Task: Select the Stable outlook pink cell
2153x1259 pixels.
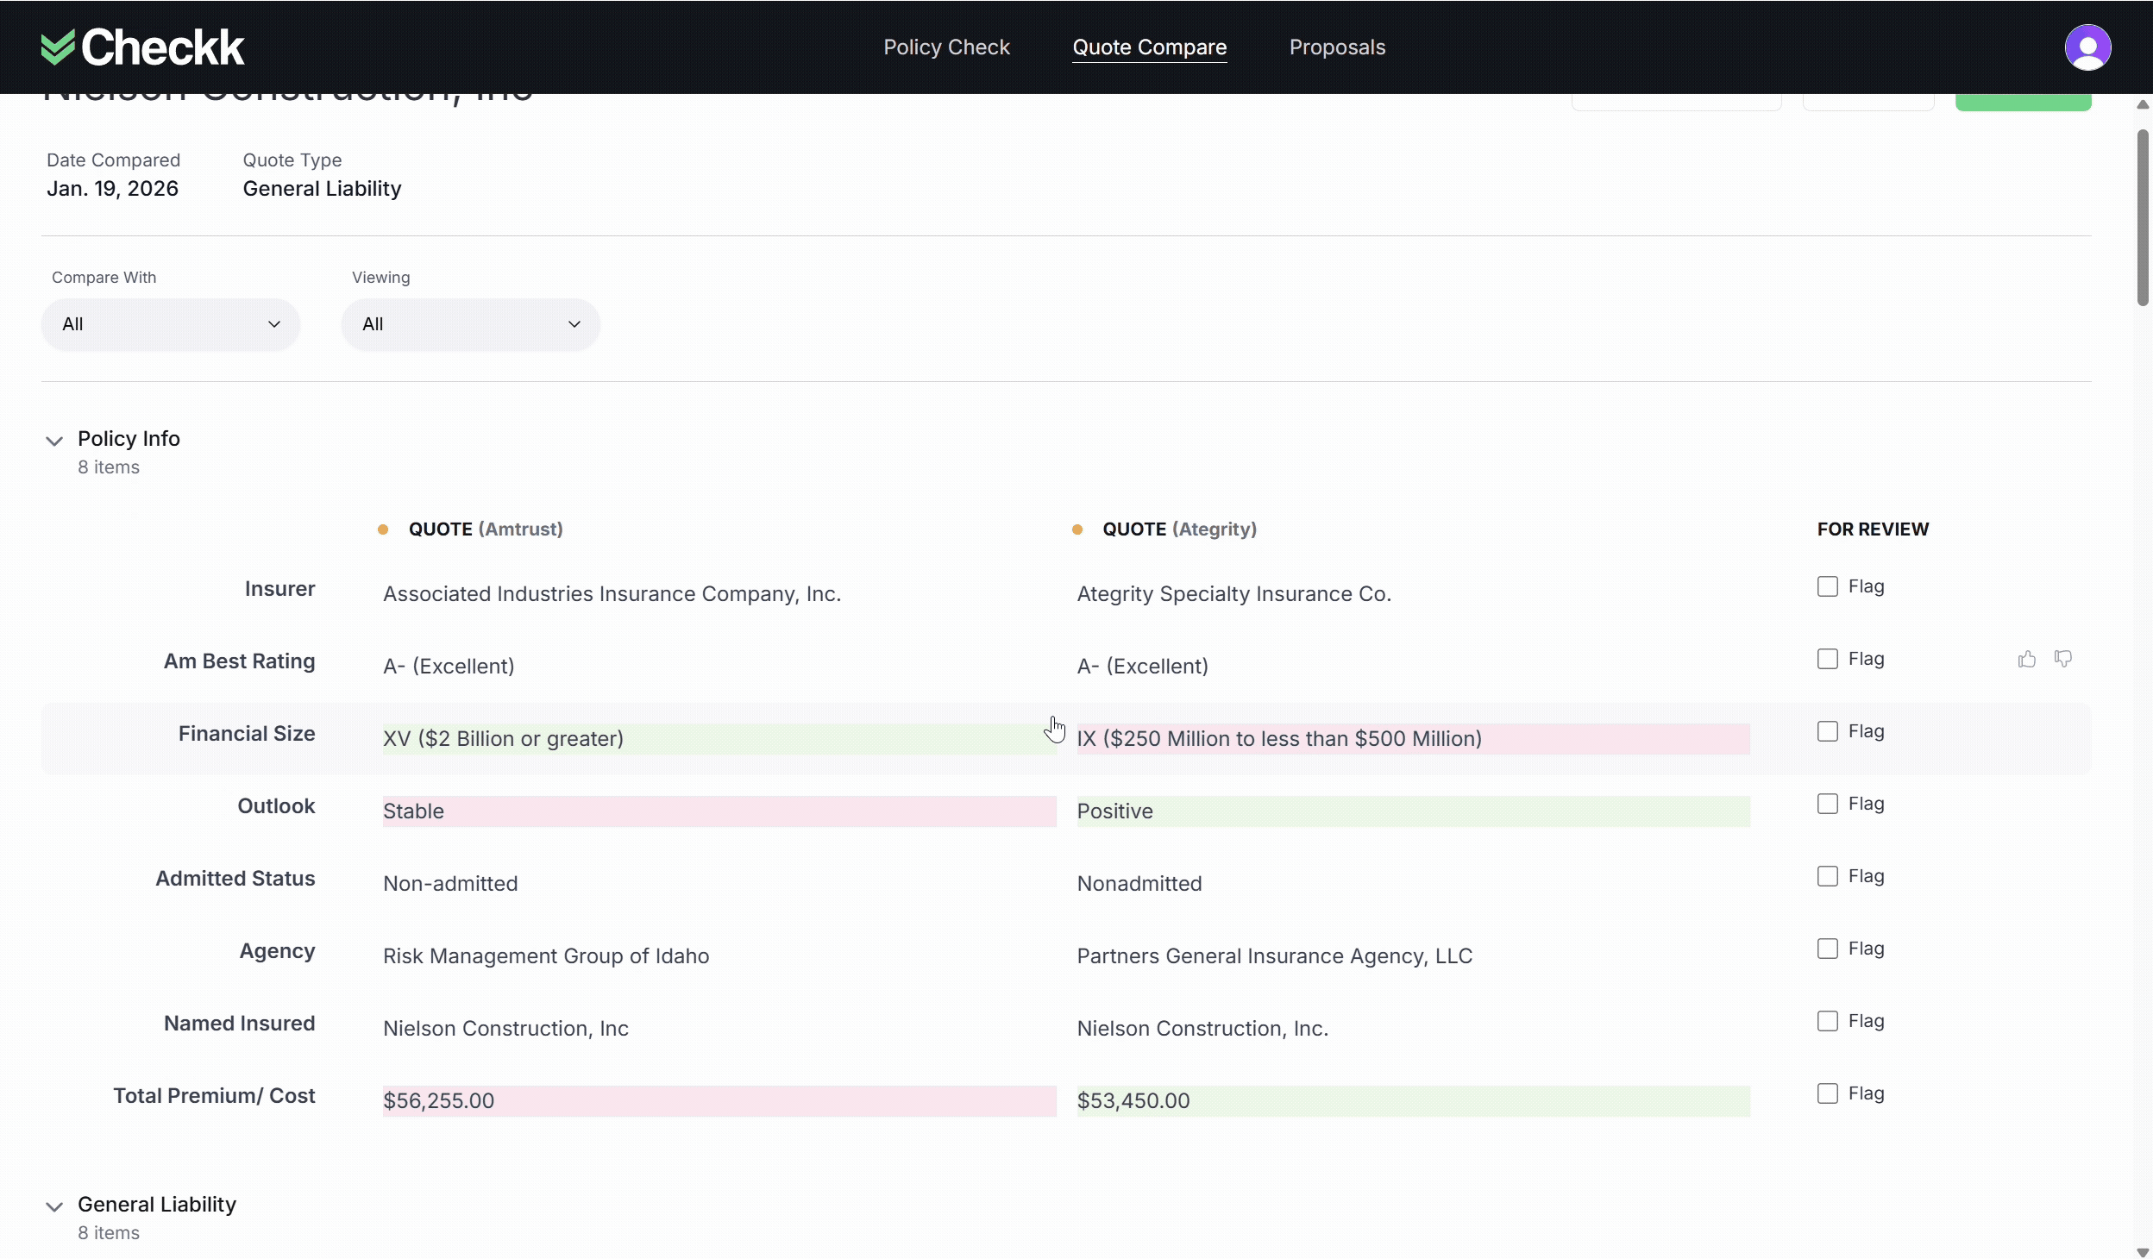Action: pyautogui.click(x=719, y=811)
